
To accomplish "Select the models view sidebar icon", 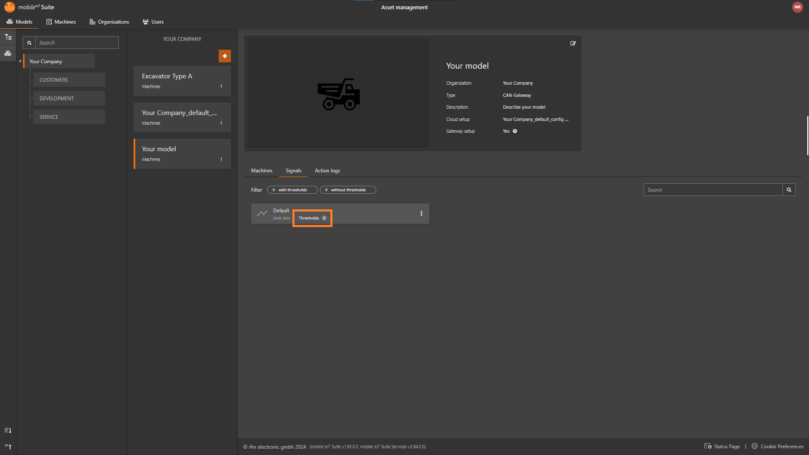I will [8, 54].
